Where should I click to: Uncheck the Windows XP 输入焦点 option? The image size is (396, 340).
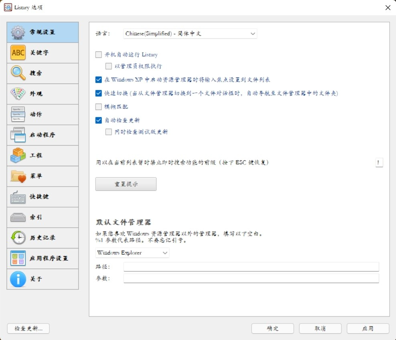pyautogui.click(x=98, y=80)
